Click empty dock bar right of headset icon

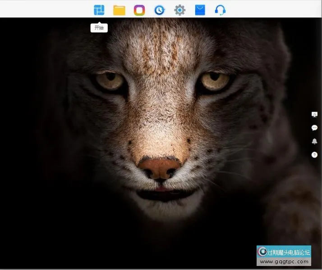coord(271,10)
